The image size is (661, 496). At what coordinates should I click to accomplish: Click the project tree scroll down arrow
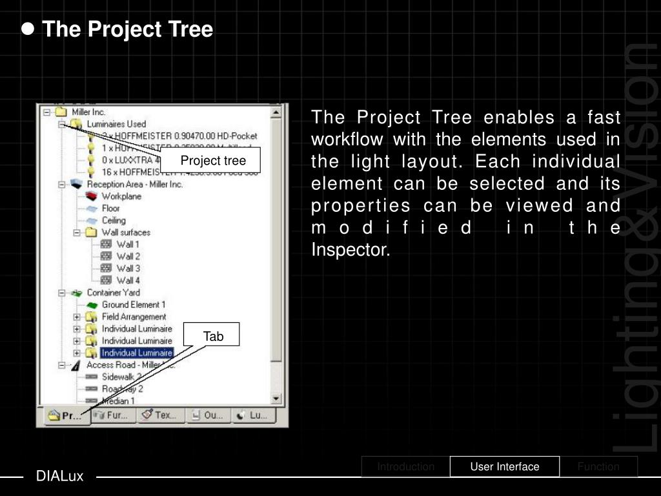[x=276, y=398]
